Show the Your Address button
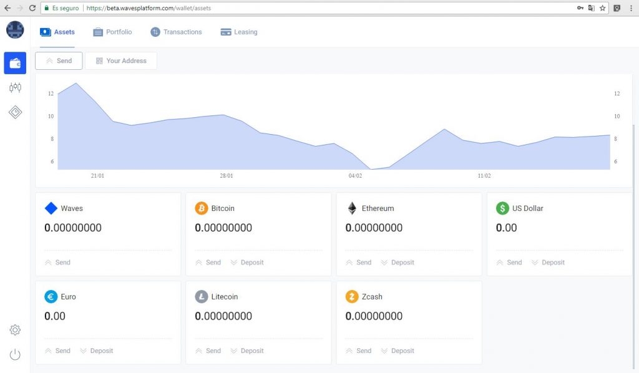This screenshot has height=373, width=639. [121, 61]
